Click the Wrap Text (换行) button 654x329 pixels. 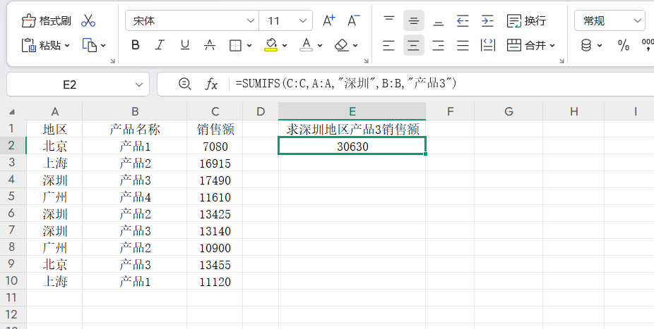click(x=526, y=20)
